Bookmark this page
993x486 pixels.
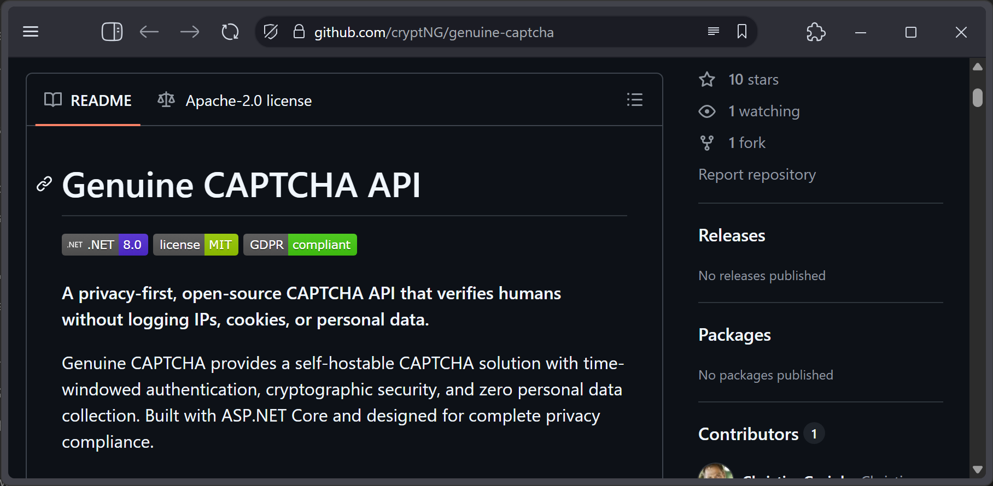(x=742, y=32)
